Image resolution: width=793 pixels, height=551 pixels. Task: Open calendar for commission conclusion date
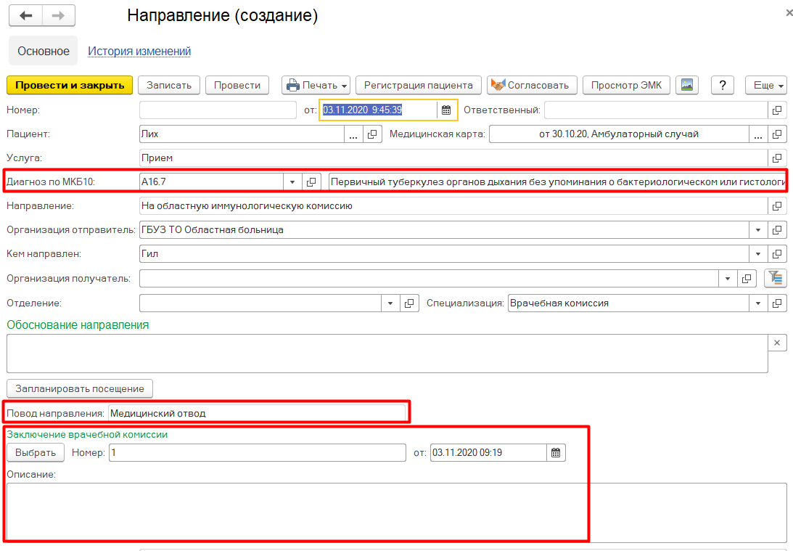pyautogui.click(x=556, y=453)
